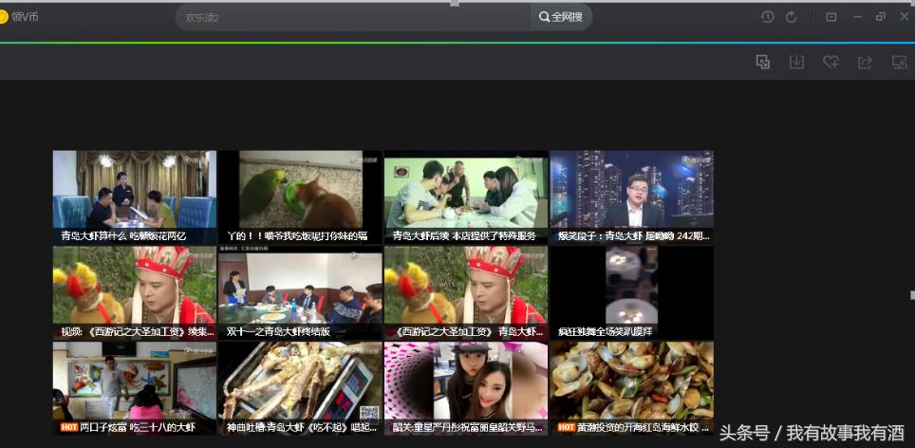Open HOT video about 黄渤 seafood dumplings

[631, 388]
